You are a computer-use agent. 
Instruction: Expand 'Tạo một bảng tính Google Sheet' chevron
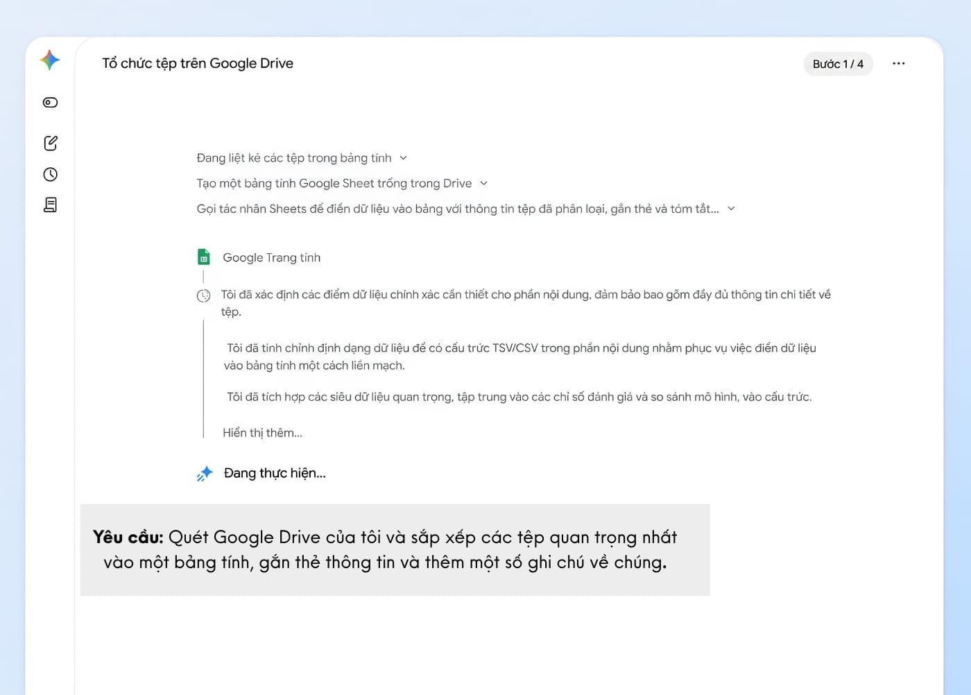pos(483,183)
